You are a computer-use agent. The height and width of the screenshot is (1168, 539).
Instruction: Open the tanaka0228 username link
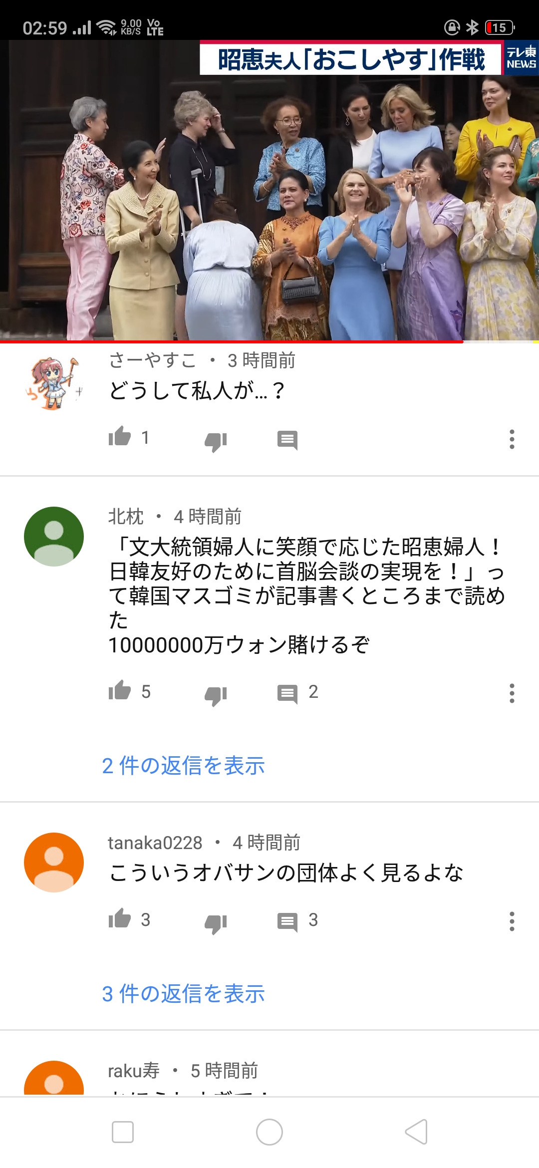click(x=155, y=843)
